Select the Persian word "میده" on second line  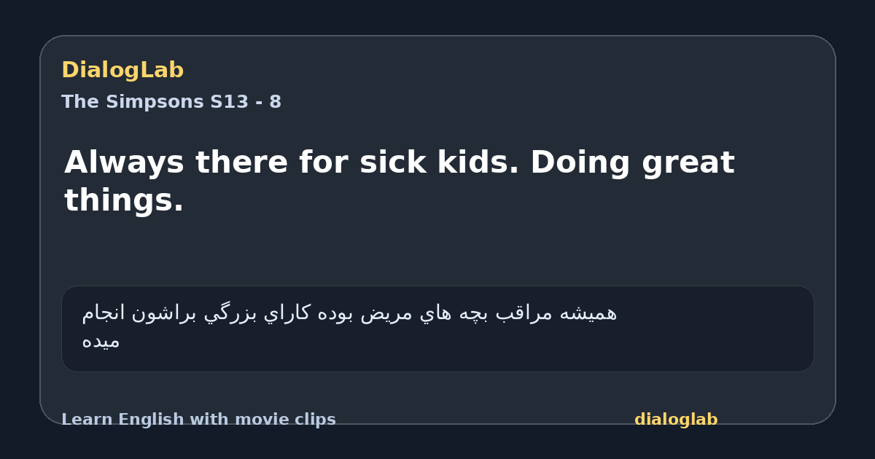pos(101,341)
